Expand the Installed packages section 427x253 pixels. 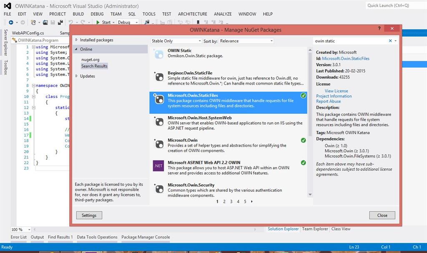pos(77,40)
